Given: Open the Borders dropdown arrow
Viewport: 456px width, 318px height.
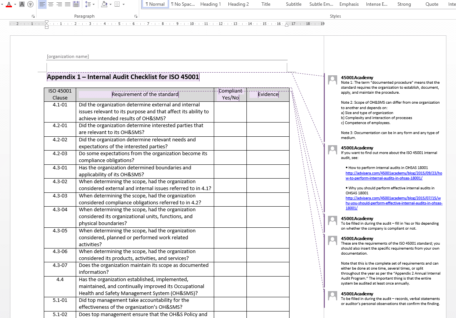Looking at the screenshot, I should coord(123,4).
